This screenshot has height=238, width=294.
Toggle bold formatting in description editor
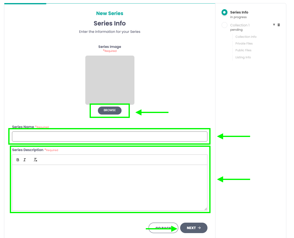[18, 160]
